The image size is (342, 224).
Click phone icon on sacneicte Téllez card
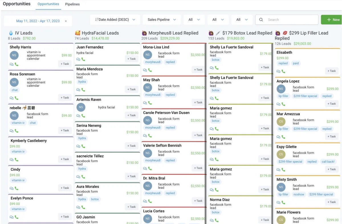[x=83, y=177]
